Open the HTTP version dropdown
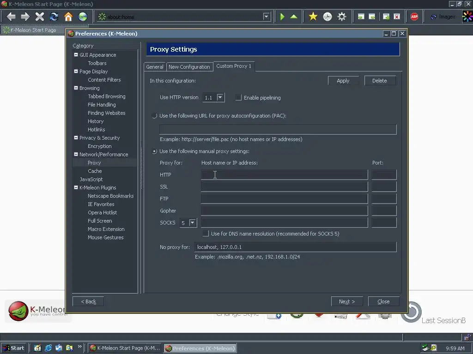This screenshot has width=473, height=354. coord(220,97)
